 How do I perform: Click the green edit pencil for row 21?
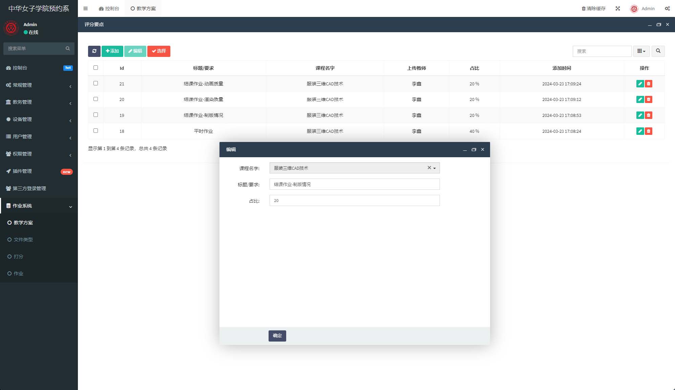pyautogui.click(x=640, y=84)
